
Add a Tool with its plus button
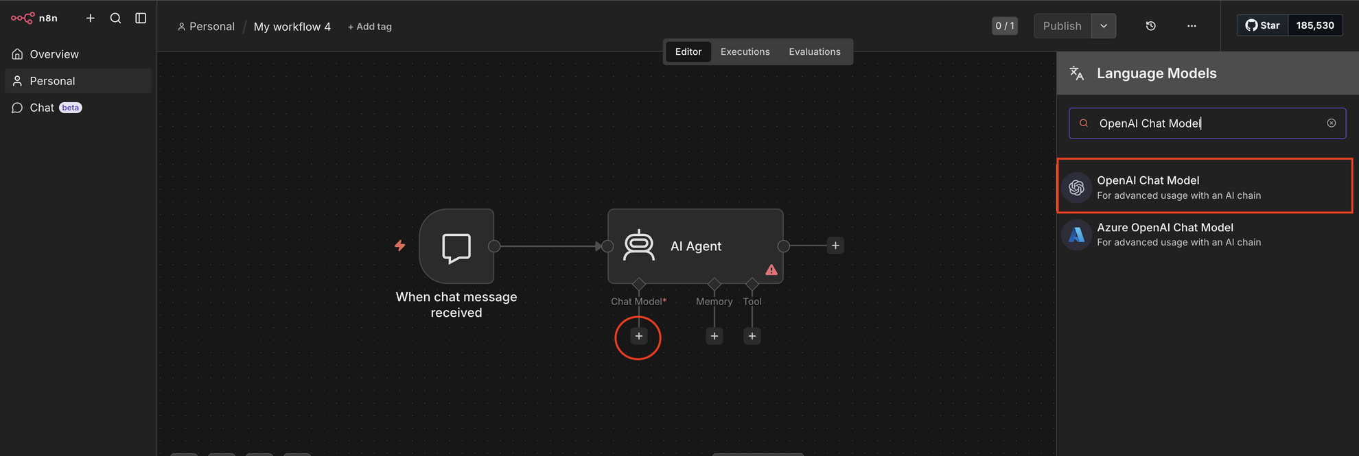click(x=752, y=336)
